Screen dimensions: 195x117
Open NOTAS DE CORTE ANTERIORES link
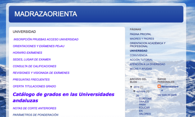pyautogui.click(x=35, y=108)
